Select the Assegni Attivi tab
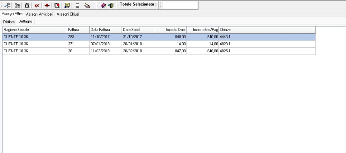This screenshot has width=346, height=153. pos(12,14)
